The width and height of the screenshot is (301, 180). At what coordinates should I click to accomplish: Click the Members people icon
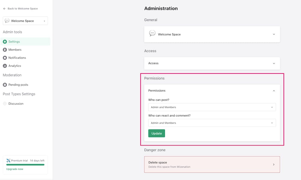pyautogui.click(x=5, y=50)
